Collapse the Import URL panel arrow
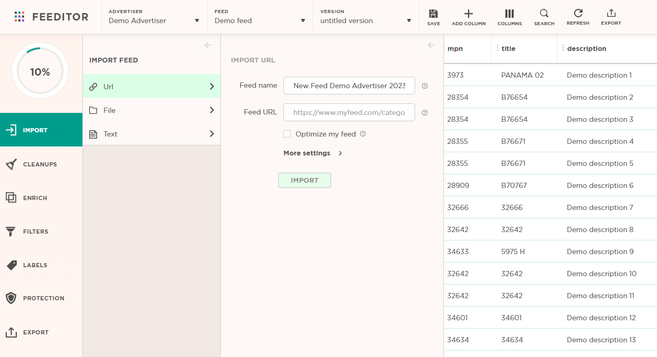 [431, 45]
